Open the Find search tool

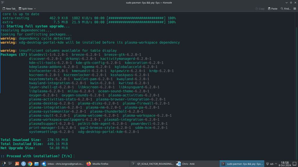click(x=286, y=9)
